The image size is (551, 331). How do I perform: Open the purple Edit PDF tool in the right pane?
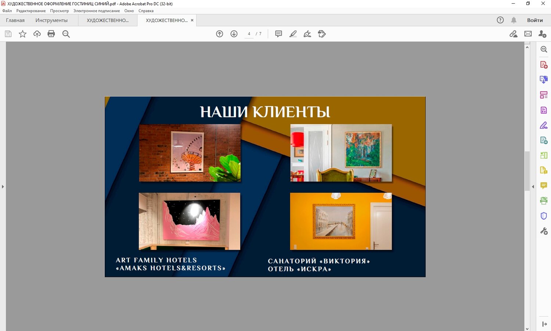click(544, 110)
